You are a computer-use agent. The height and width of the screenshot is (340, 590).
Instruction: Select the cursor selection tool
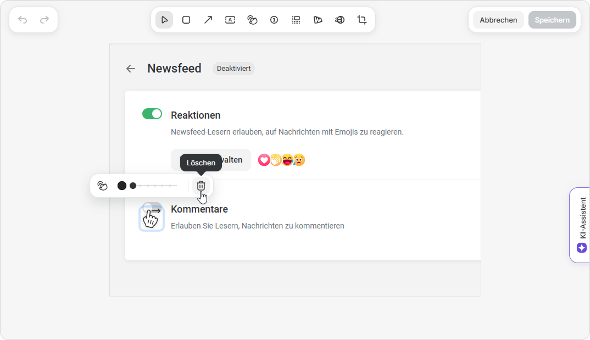pos(164,20)
